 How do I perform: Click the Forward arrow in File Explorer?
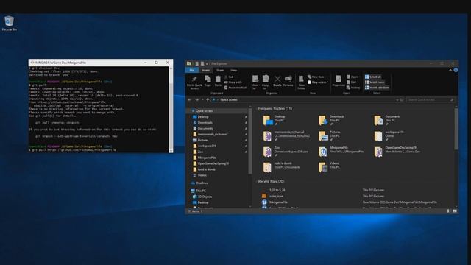[196, 100]
